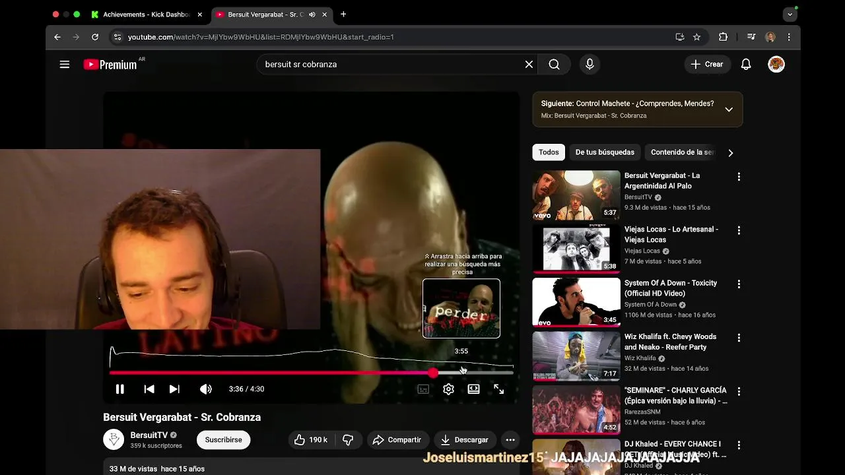The image size is (845, 475).
Task: Open Chrome media control icon
Action: [x=751, y=37]
